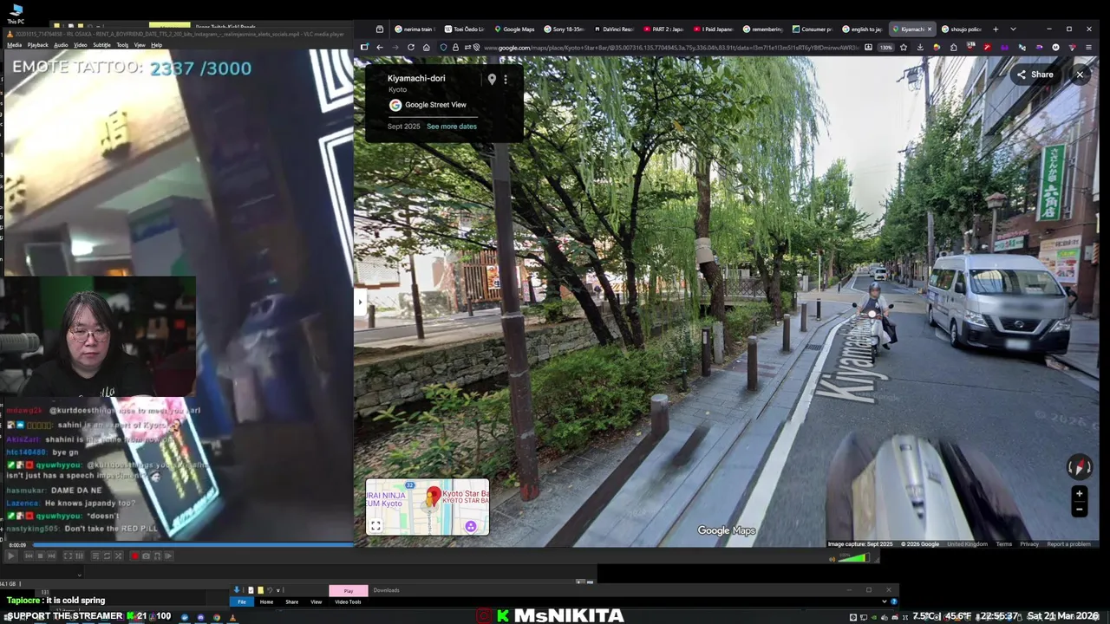Click 'Report a problem' link

pos(1068,544)
